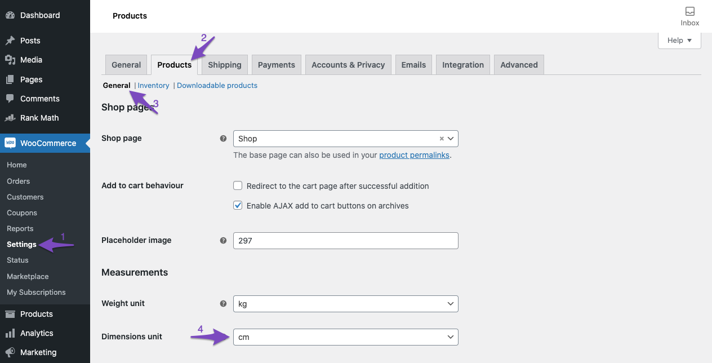712x363 pixels.
Task: Open WooCommerce Home submenu item
Action: tap(17, 165)
